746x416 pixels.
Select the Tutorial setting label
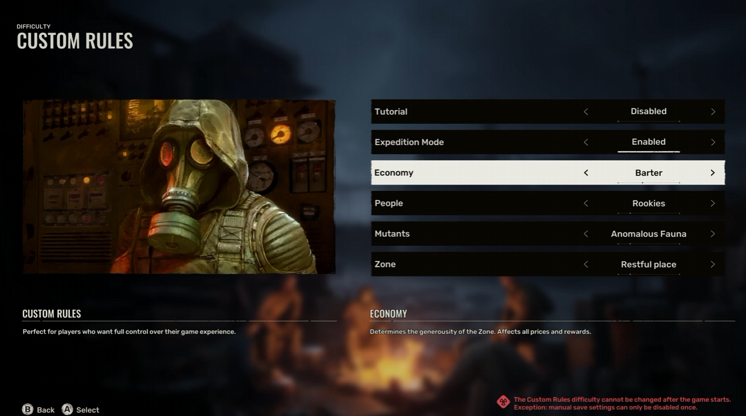[391, 112]
